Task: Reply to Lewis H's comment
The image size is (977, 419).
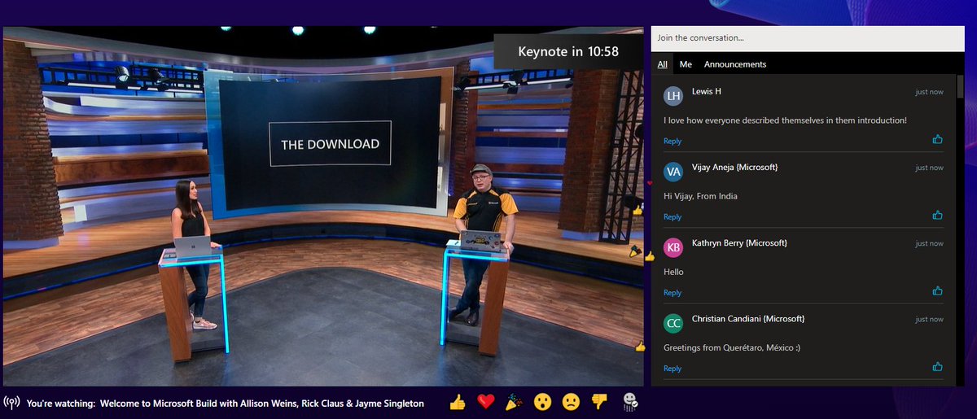Action: click(x=673, y=141)
